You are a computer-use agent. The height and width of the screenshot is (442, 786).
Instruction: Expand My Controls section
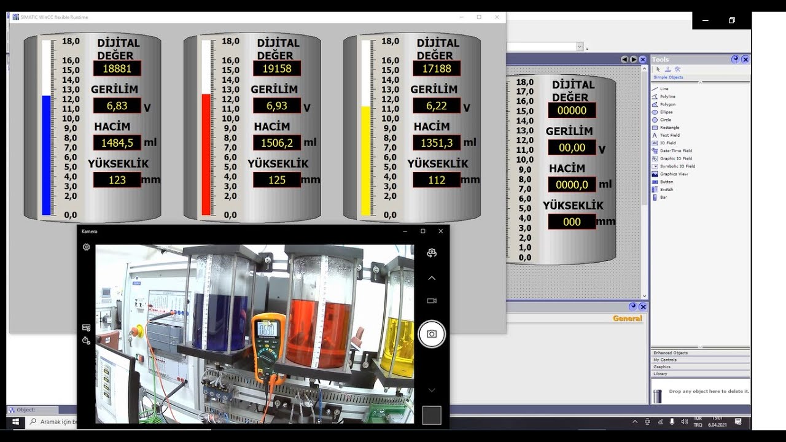pos(700,360)
